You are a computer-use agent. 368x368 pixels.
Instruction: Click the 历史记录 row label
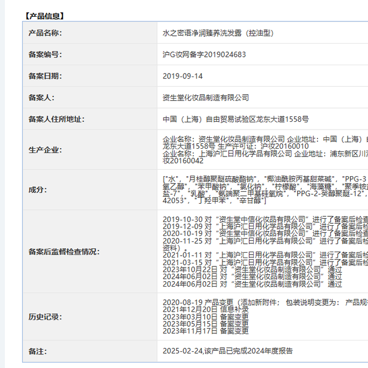(45, 316)
